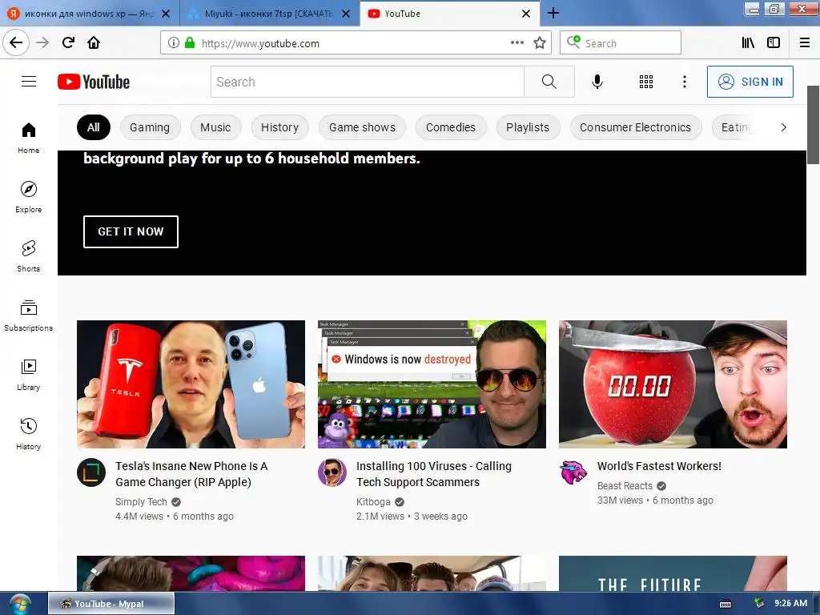This screenshot has height=615, width=820.
Task: Click the YouTube search magnifier button
Action: pyautogui.click(x=549, y=82)
